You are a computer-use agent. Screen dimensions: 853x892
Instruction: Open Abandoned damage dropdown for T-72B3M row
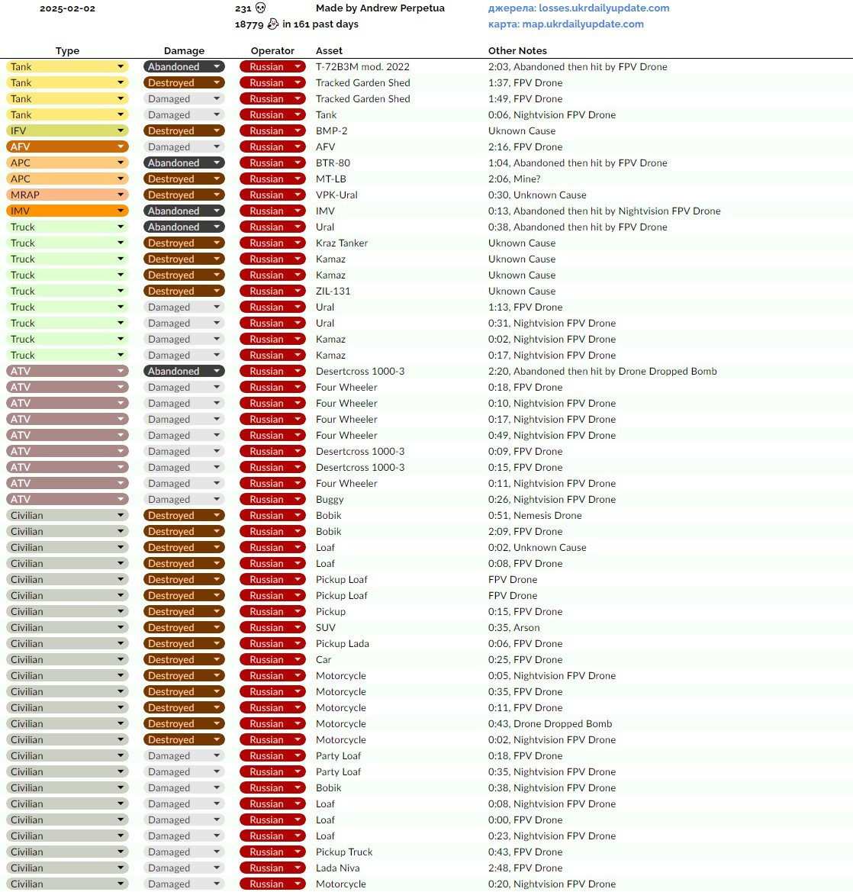pyautogui.click(x=184, y=66)
